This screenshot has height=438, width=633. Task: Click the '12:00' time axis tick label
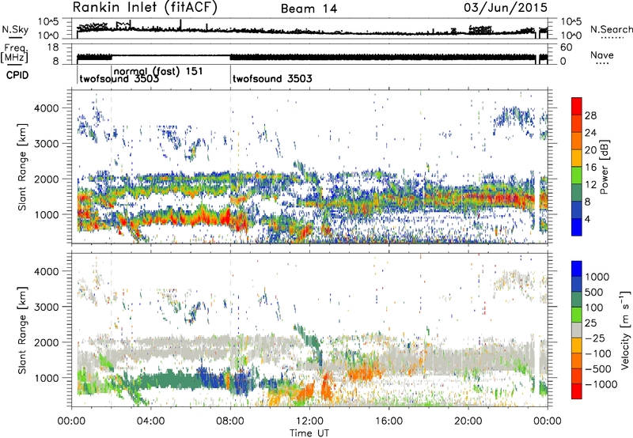[309, 421]
